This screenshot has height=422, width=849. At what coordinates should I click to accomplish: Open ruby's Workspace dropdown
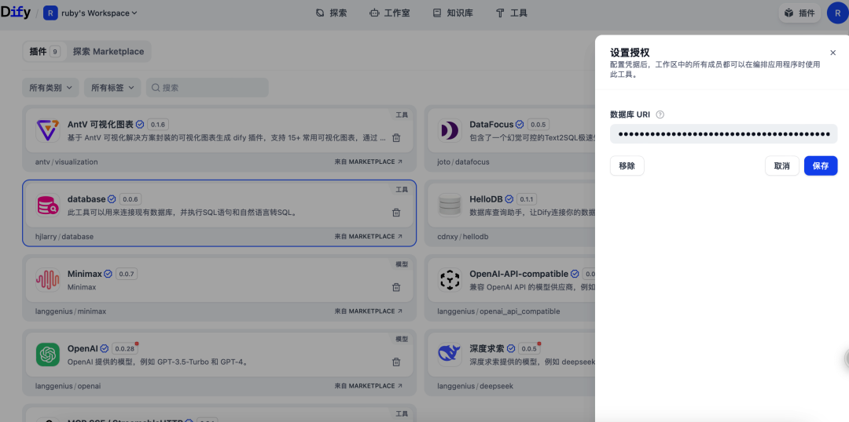91,13
